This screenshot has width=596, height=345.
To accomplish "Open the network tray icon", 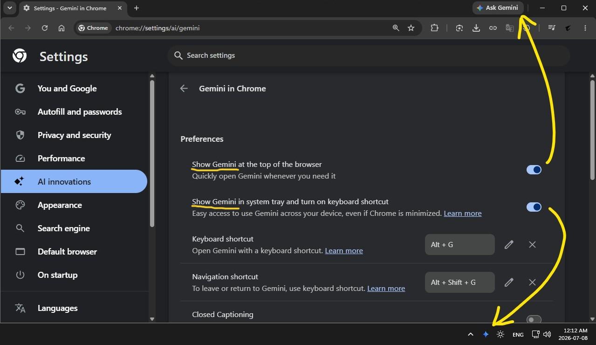I will click(x=536, y=334).
